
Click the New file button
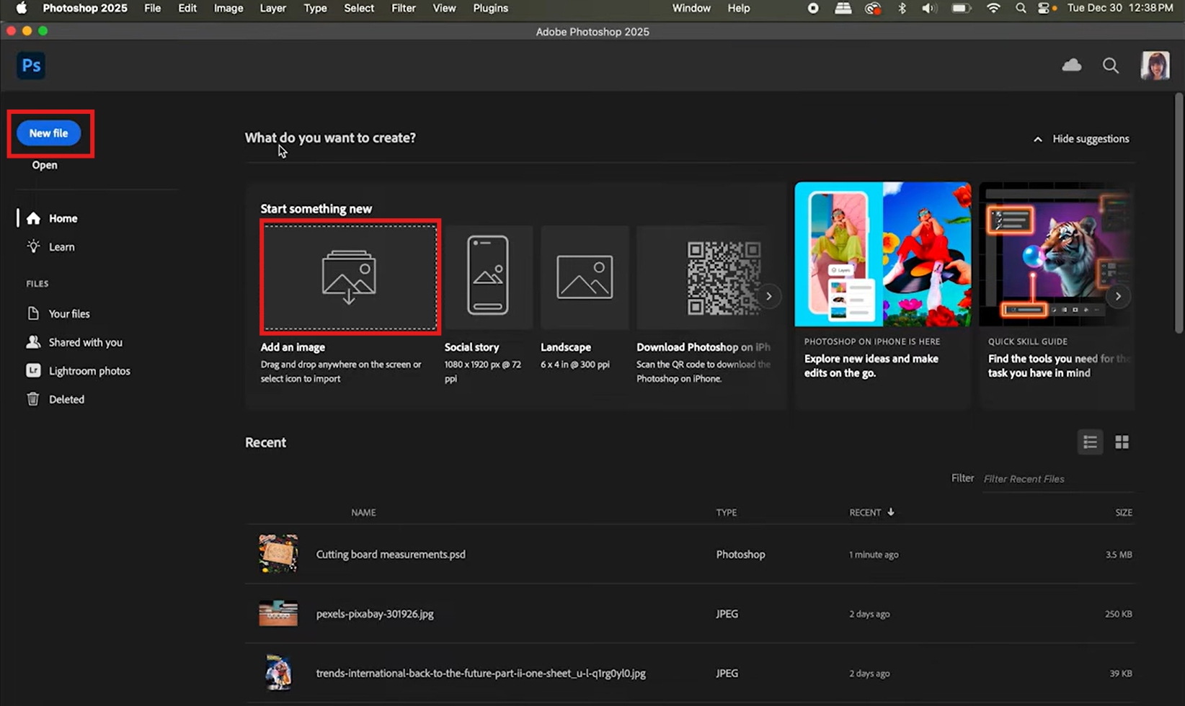click(49, 133)
